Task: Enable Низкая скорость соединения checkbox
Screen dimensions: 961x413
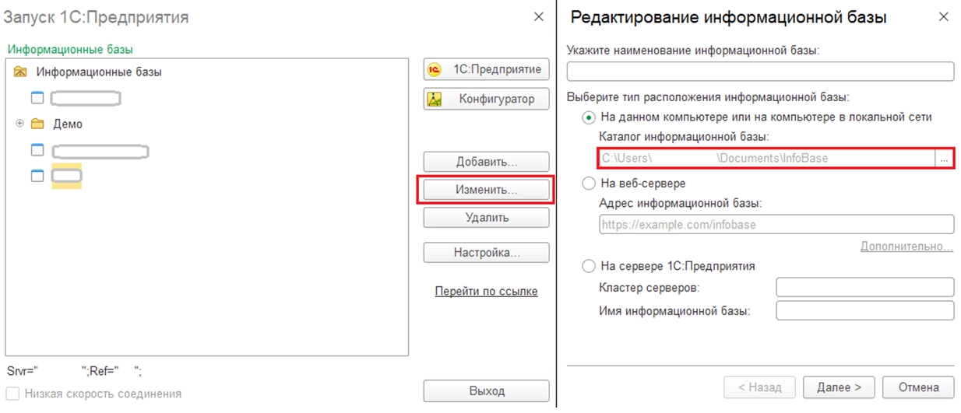Action: tap(12, 394)
